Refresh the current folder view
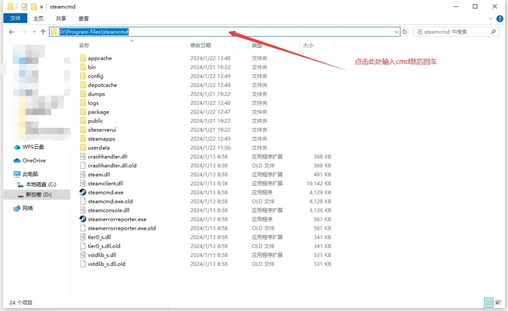Screen dimensions: 508x311 click(x=405, y=32)
